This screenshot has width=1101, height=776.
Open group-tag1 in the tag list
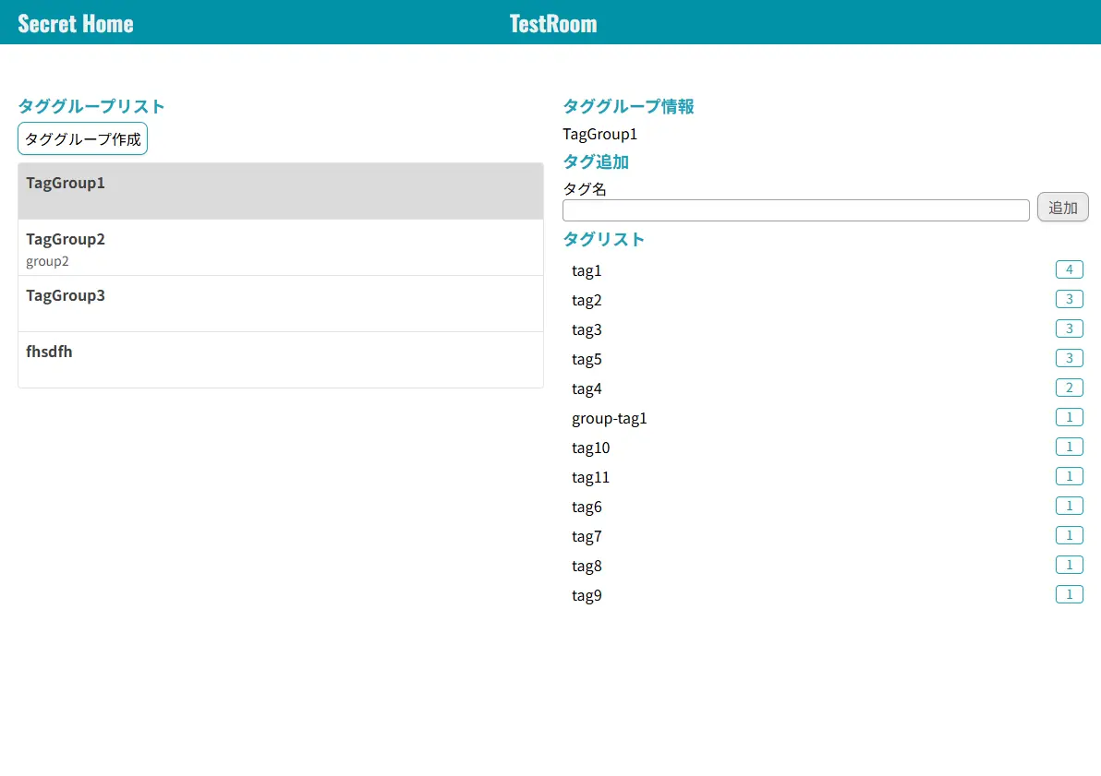point(610,418)
